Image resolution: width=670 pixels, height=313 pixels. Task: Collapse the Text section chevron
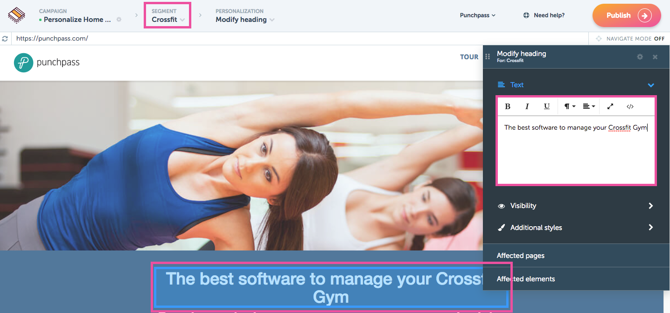coord(651,85)
